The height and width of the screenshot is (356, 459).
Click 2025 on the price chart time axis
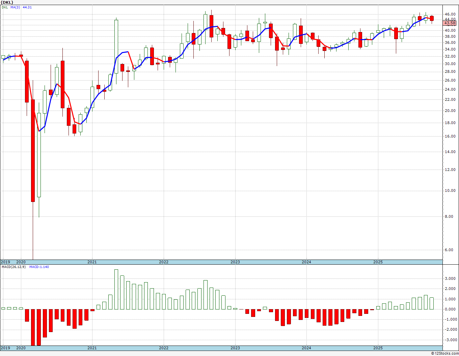tap(378, 262)
